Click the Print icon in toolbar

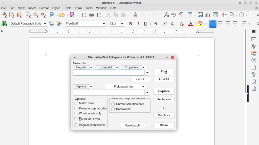click(92, 15)
